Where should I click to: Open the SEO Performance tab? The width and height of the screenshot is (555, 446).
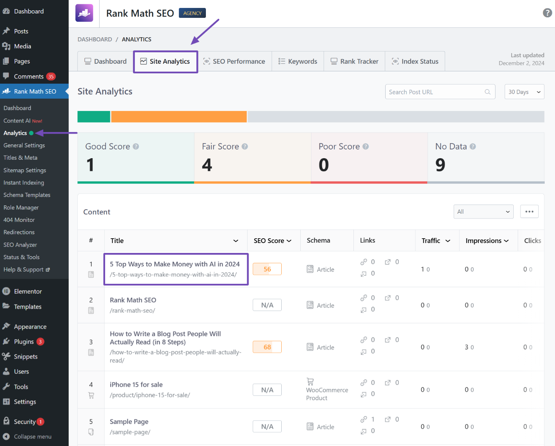pos(234,61)
